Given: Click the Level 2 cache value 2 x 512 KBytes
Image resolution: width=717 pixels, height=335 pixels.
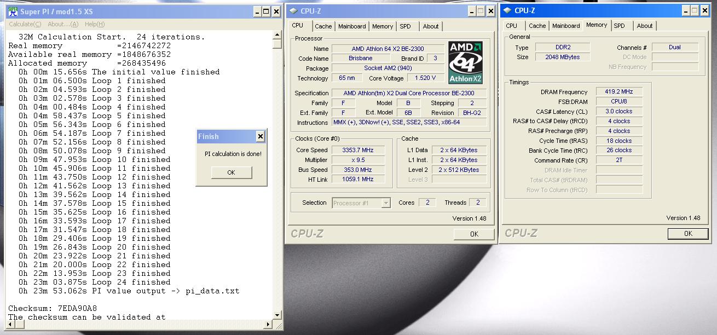Looking at the screenshot, I should 459,170.
